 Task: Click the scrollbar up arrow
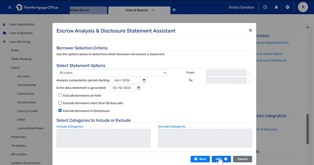pyautogui.click(x=307, y=27)
